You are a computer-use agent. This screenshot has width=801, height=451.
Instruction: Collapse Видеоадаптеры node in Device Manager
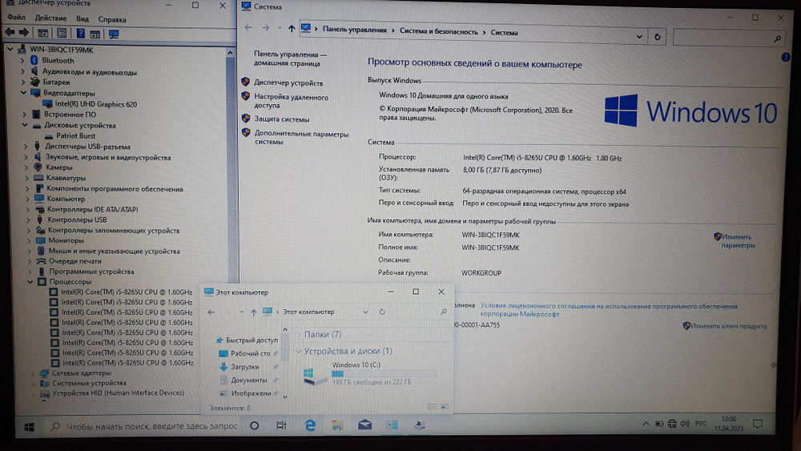[x=23, y=92]
